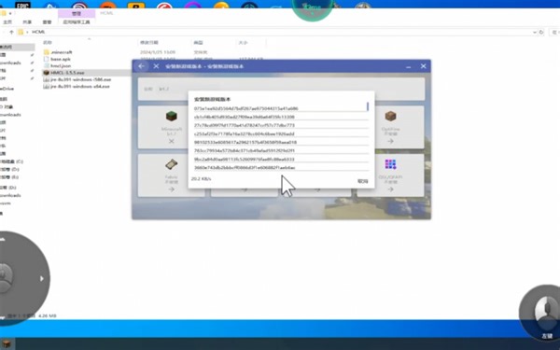Click download row starting with 075e
Screen dimensions: 560x350
click(281, 108)
